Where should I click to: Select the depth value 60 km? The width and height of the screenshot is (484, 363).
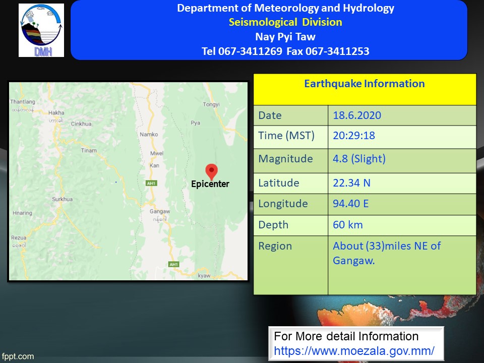[347, 225]
